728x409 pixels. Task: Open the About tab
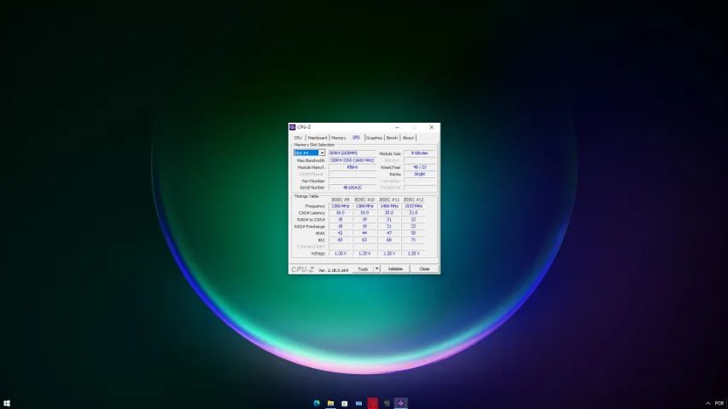[408, 138]
